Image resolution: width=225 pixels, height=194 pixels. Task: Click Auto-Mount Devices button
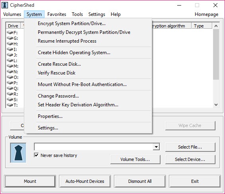pyautogui.click(x=85, y=181)
